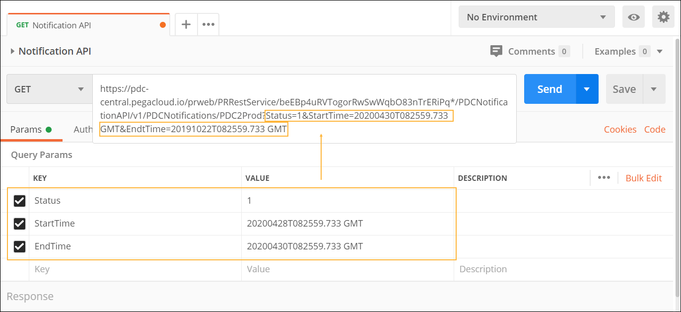Screen dimensions: 681x312
Task: Click the new tab plus icon
Action: click(x=186, y=24)
